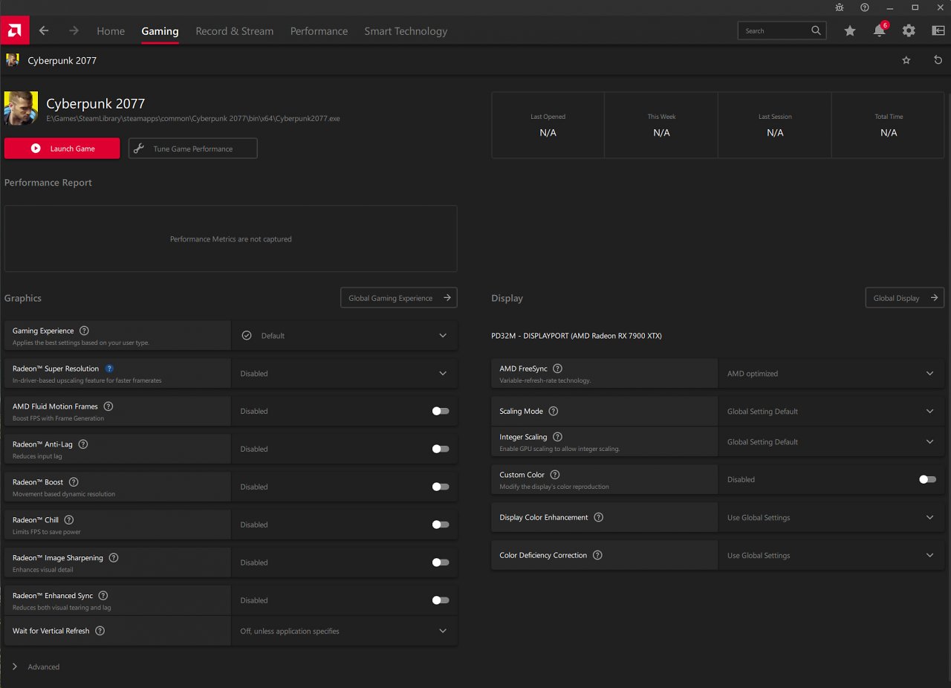Enable Radeon Boost toggle
The height and width of the screenshot is (688, 951).
click(441, 487)
